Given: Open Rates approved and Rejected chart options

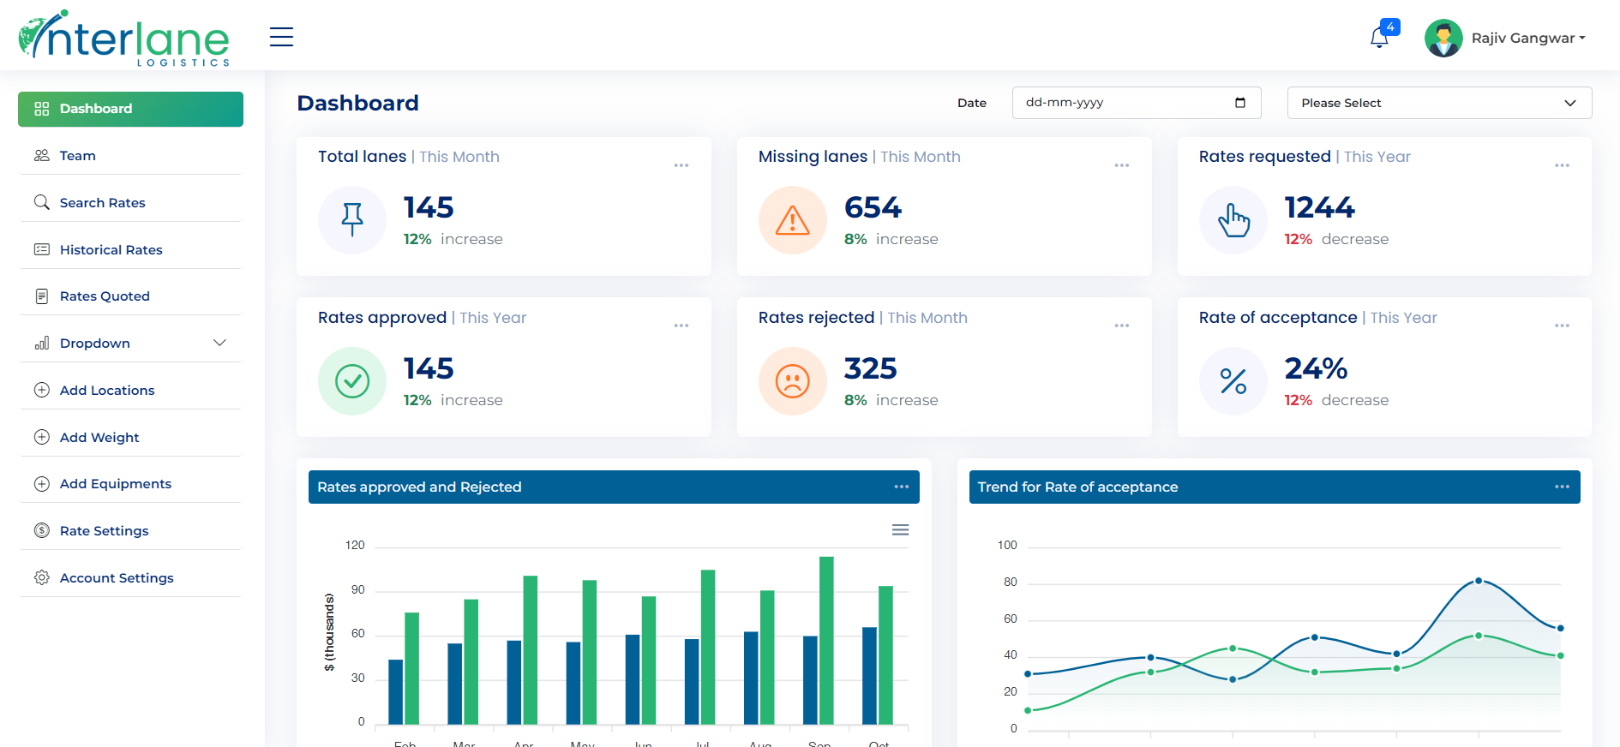Looking at the screenshot, I should pos(902,487).
